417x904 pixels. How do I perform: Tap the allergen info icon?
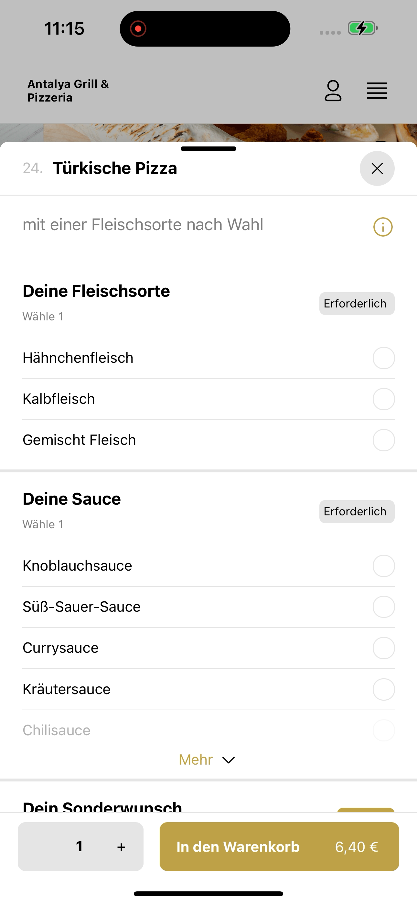tap(383, 227)
